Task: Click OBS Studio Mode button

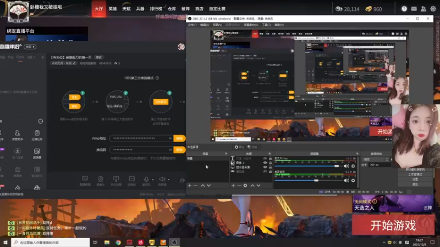Action: point(415,175)
